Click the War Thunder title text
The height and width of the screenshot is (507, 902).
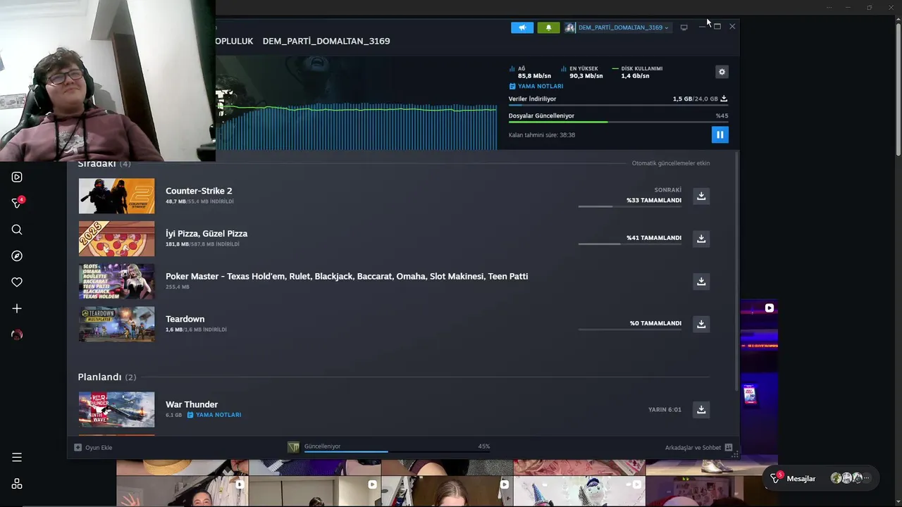[x=192, y=404]
